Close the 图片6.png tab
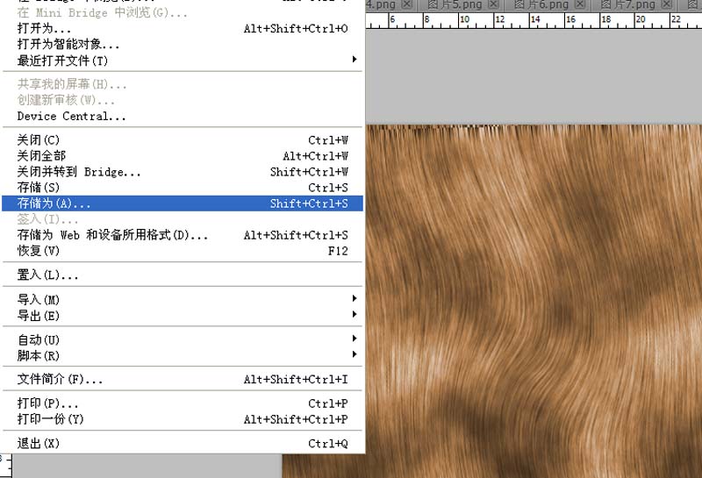This screenshot has height=478, width=702. click(x=580, y=4)
